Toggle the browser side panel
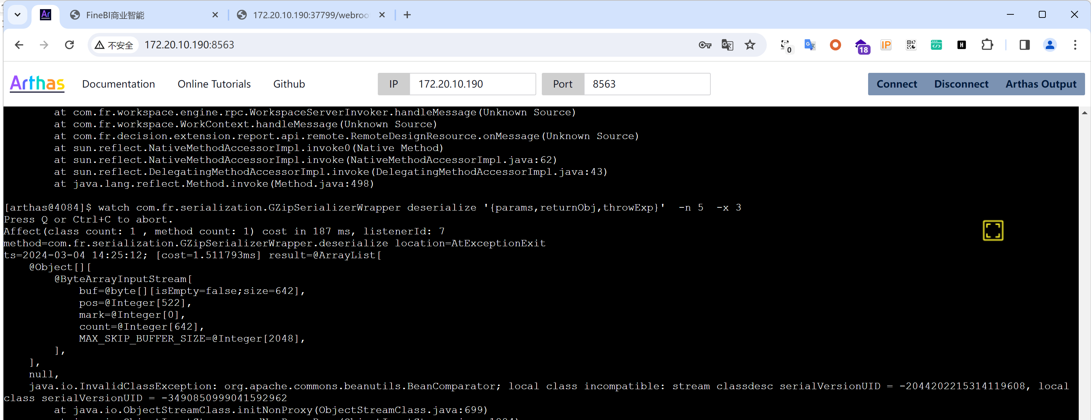 1024,45
